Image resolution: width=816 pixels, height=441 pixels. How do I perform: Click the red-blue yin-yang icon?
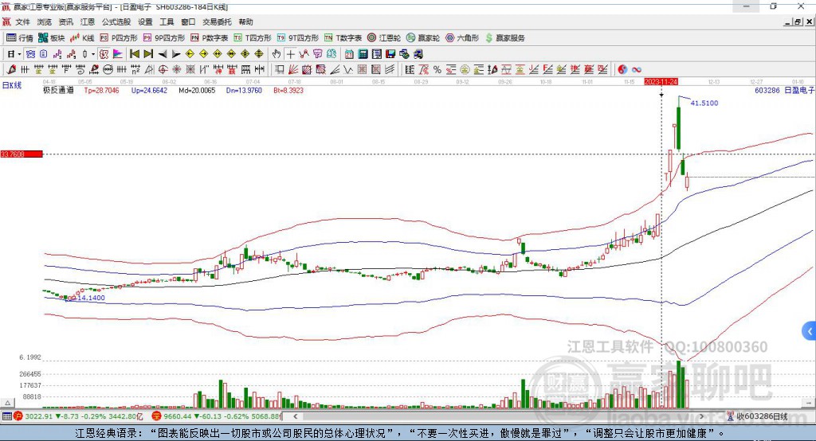point(622,70)
